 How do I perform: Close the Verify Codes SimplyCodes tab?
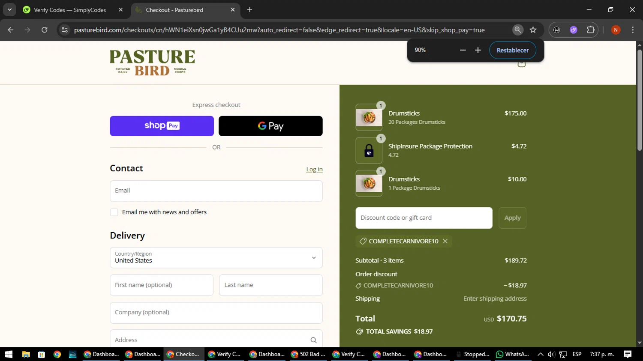120,9
